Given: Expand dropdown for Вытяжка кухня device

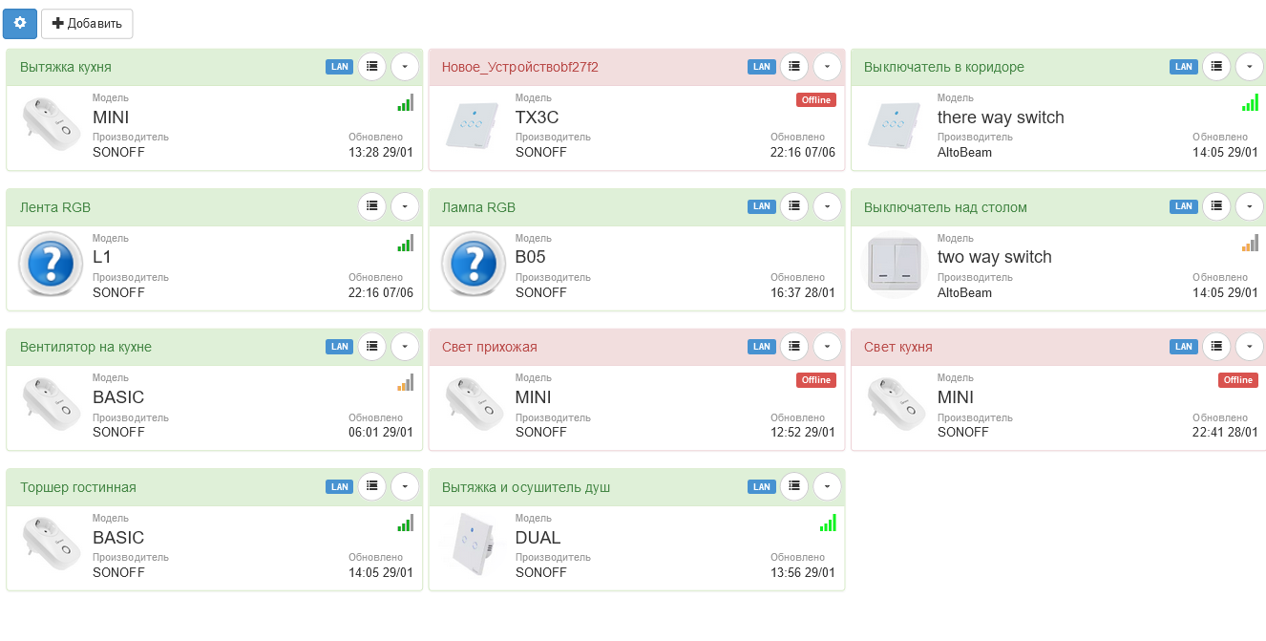Looking at the screenshot, I should [405, 67].
